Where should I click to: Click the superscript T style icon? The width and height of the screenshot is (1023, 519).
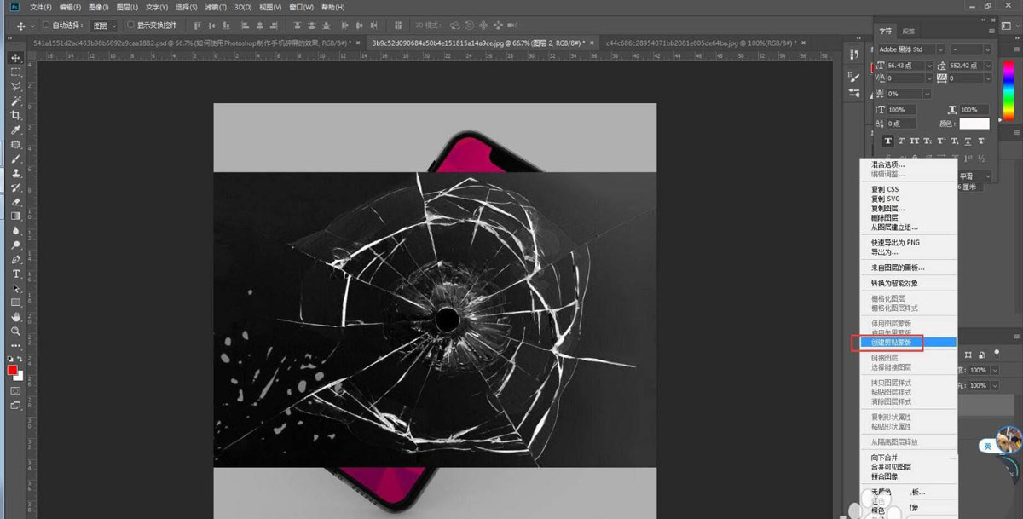pos(942,141)
